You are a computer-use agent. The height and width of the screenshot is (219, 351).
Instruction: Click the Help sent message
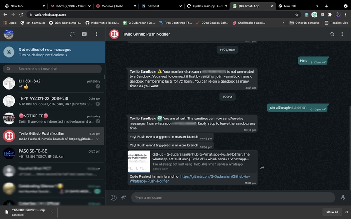313,61
